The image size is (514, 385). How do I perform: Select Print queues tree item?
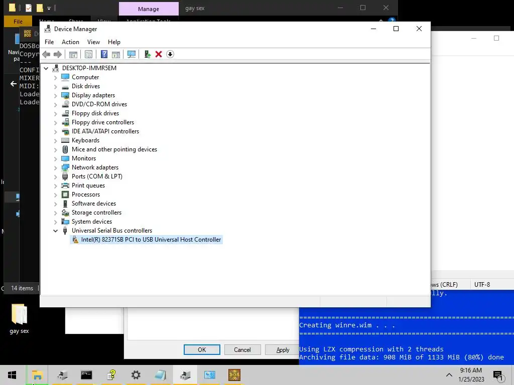point(88,185)
